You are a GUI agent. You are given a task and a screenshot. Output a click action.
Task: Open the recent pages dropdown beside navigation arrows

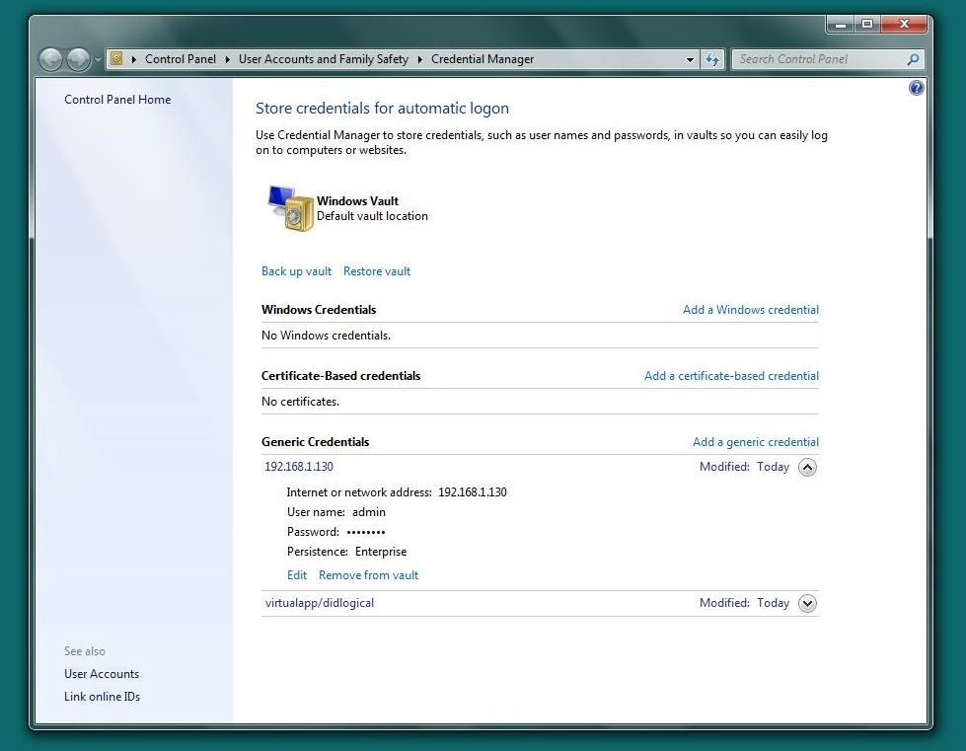[98, 60]
